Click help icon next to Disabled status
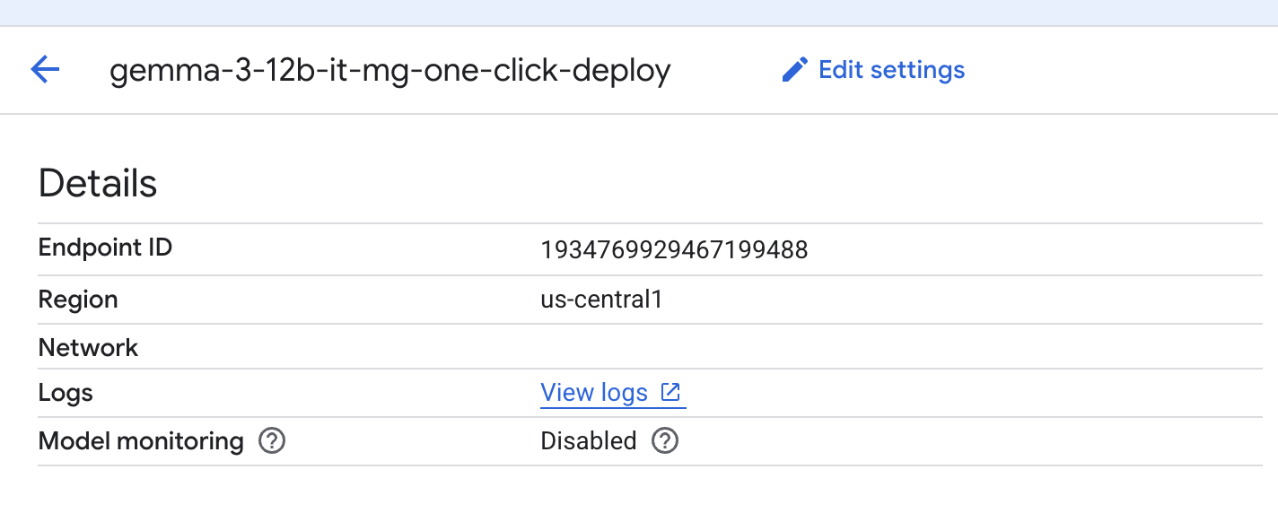 coord(664,441)
